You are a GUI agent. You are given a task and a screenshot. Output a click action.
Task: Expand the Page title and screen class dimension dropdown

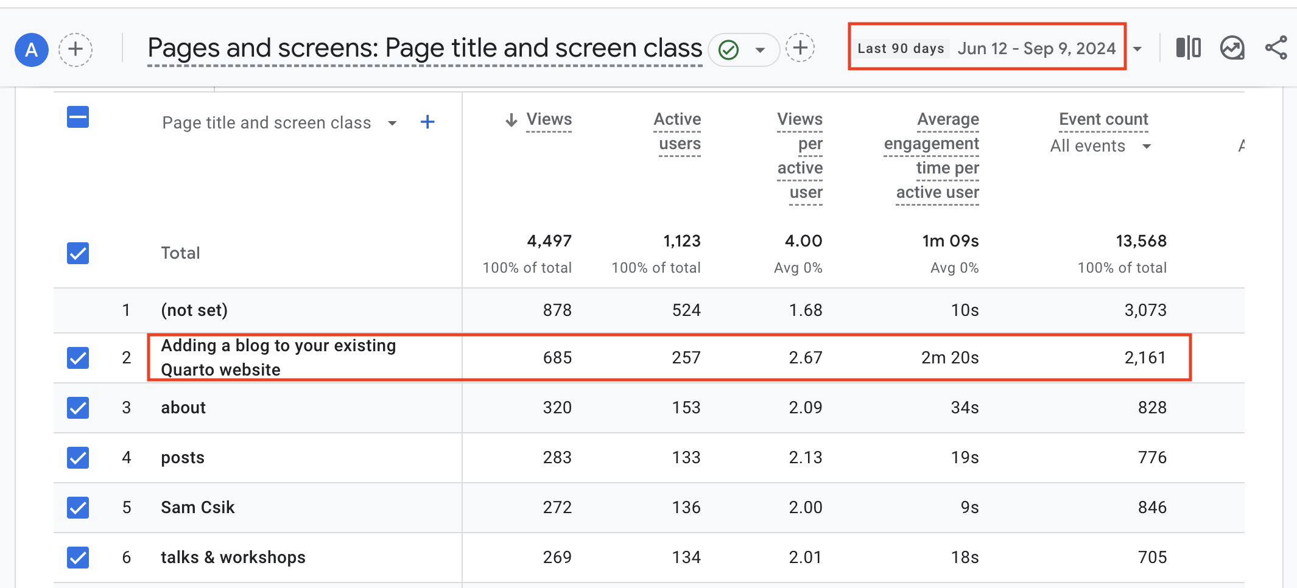pyautogui.click(x=392, y=124)
